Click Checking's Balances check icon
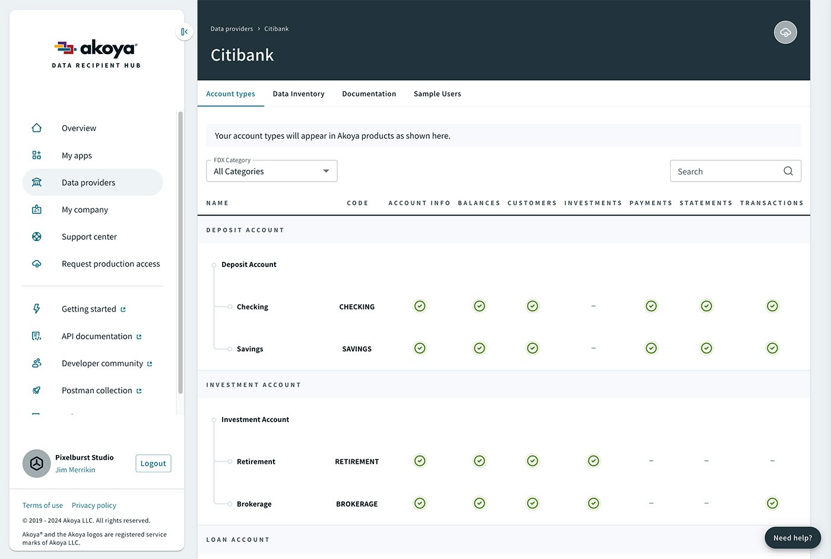Image resolution: width=831 pixels, height=559 pixels. [x=480, y=306]
